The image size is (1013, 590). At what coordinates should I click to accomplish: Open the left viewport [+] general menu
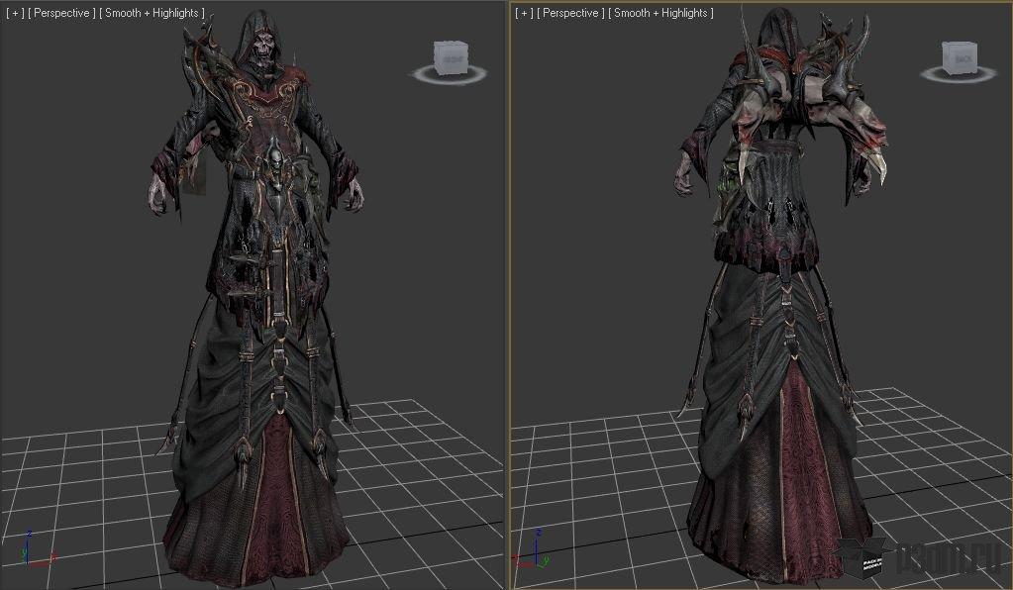14,13
